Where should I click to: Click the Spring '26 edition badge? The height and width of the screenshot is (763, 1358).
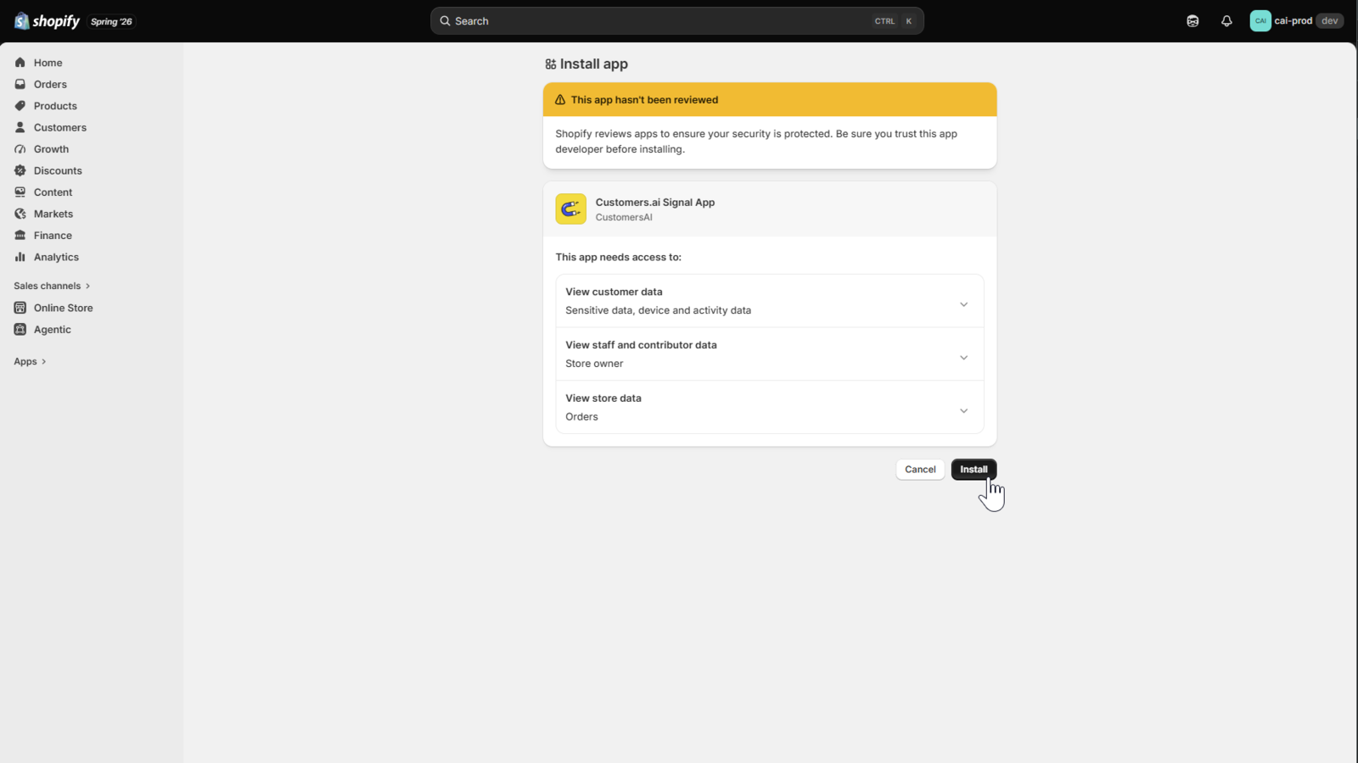click(x=111, y=21)
